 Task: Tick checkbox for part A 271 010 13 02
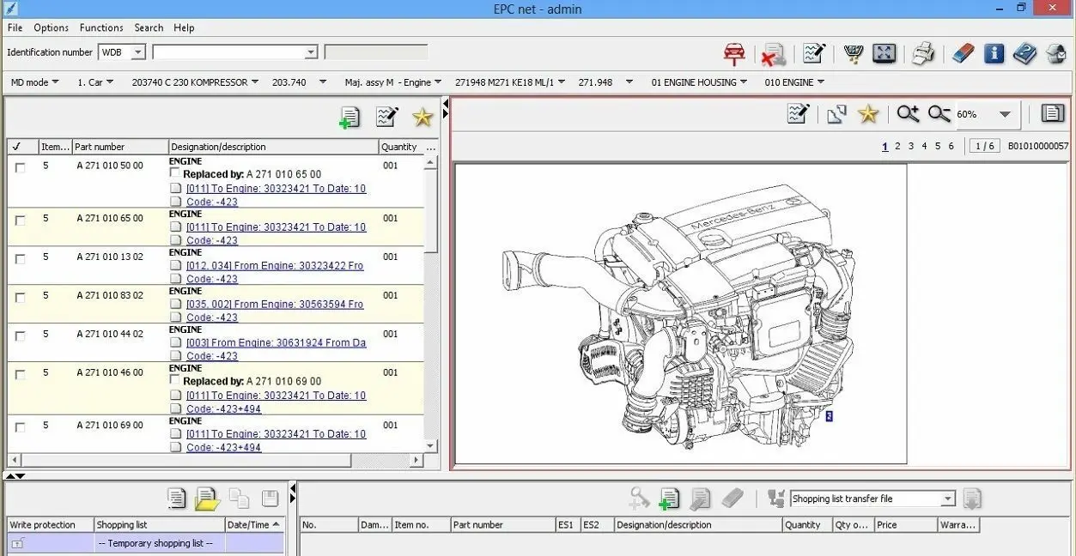(x=20, y=259)
